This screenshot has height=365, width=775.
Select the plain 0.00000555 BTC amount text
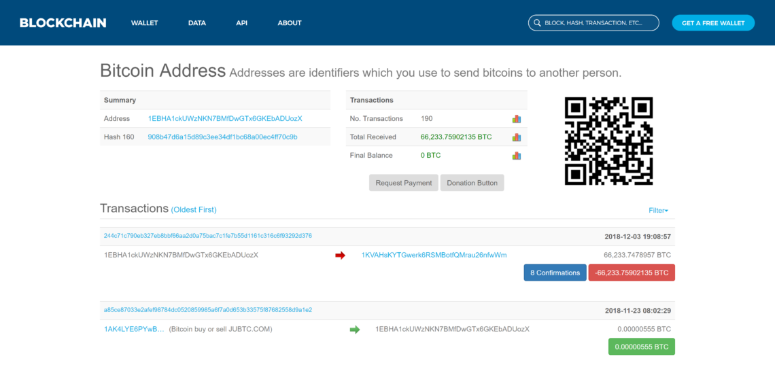click(644, 329)
